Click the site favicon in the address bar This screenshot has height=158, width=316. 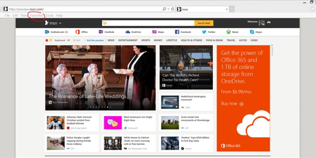5,9
